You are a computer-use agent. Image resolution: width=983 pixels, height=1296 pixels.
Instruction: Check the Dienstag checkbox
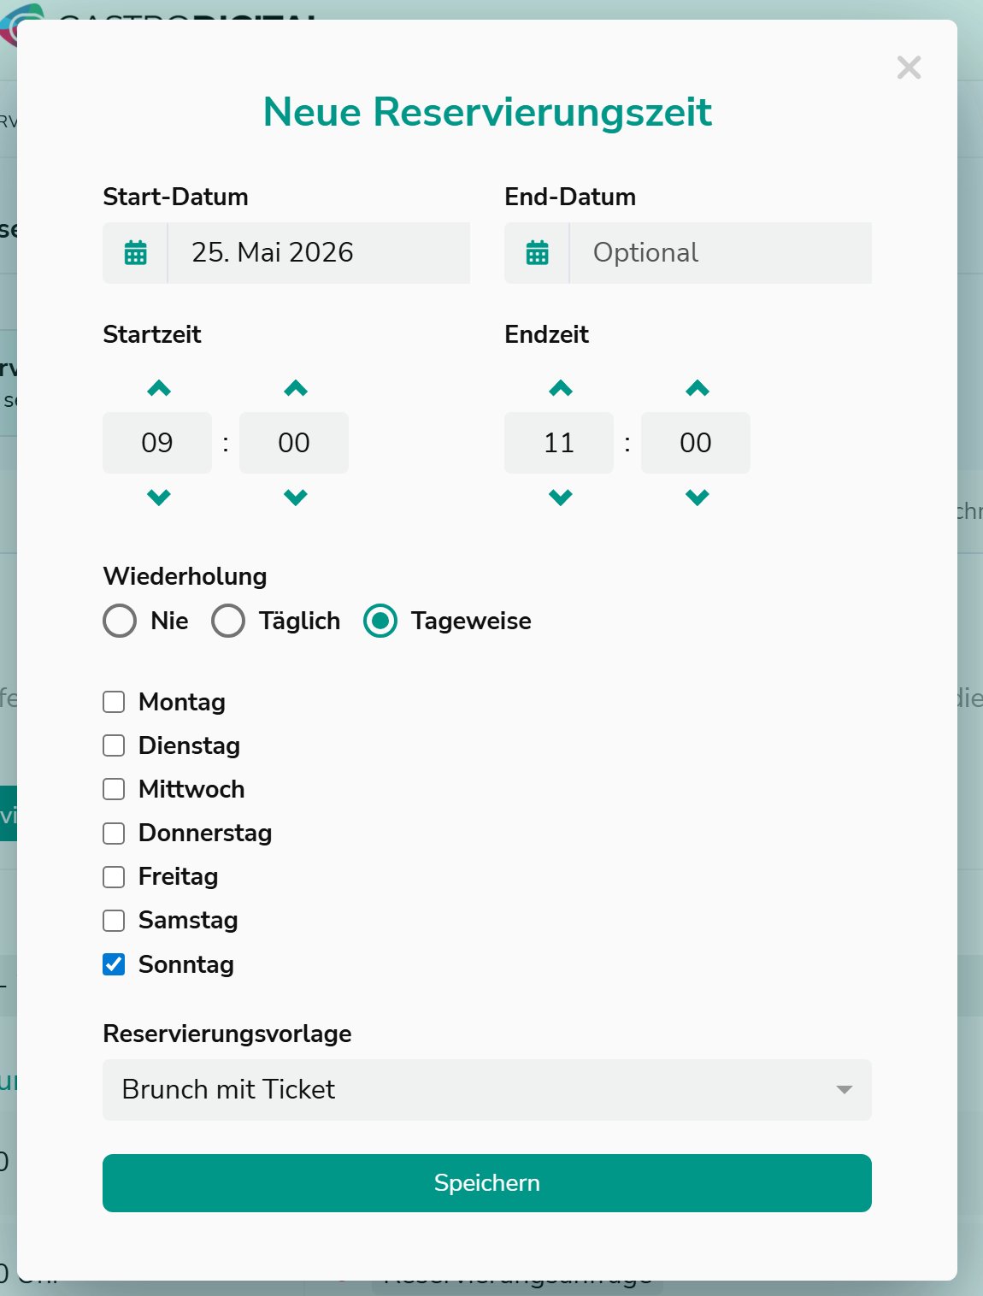pos(114,745)
